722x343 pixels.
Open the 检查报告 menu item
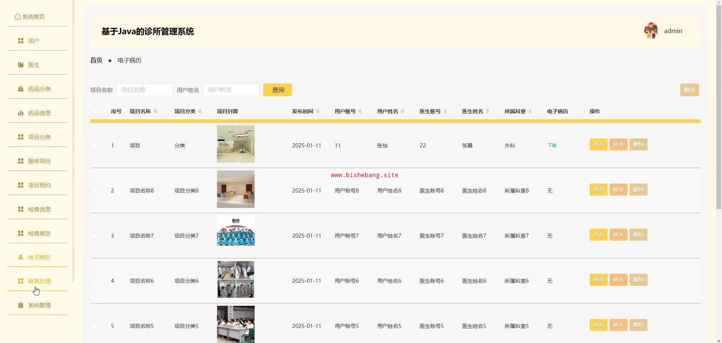(39, 233)
